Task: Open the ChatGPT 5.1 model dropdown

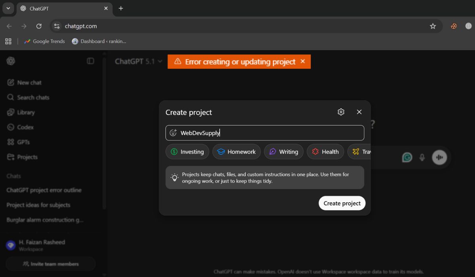Action: tap(138, 61)
